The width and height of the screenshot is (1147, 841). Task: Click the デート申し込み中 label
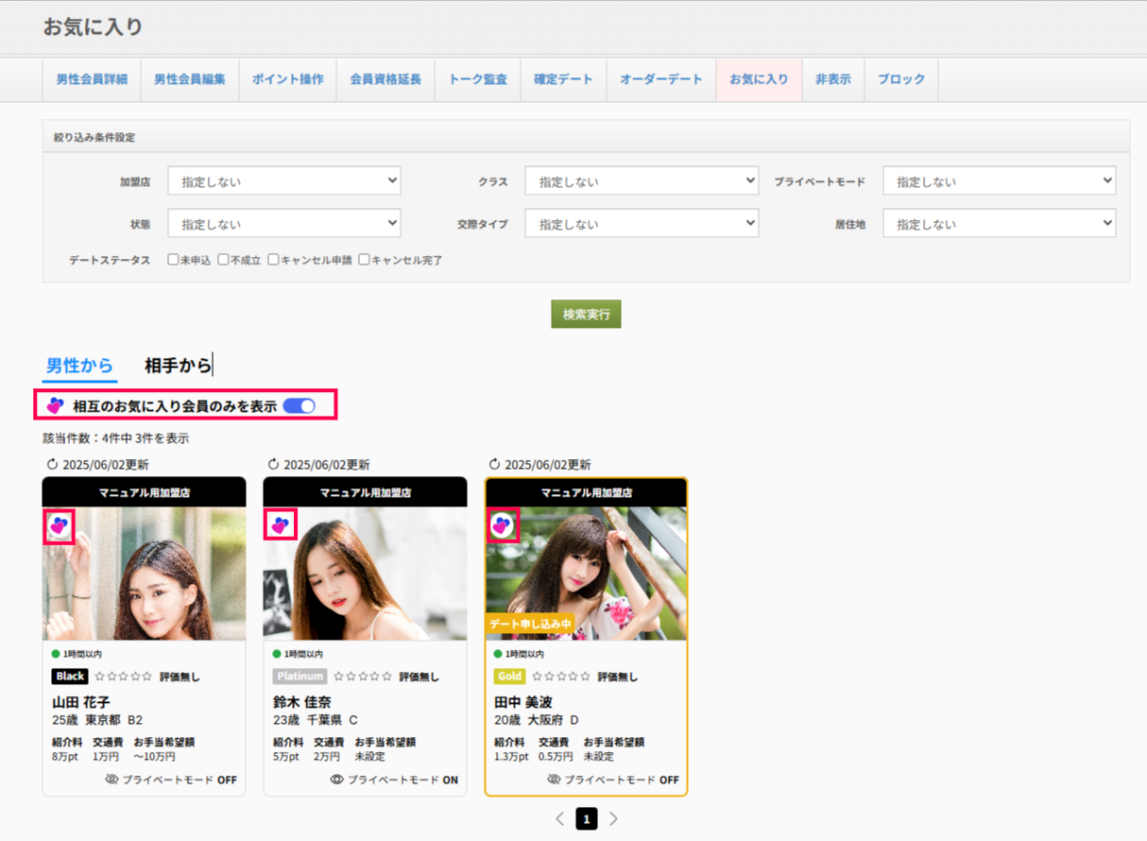click(x=531, y=624)
